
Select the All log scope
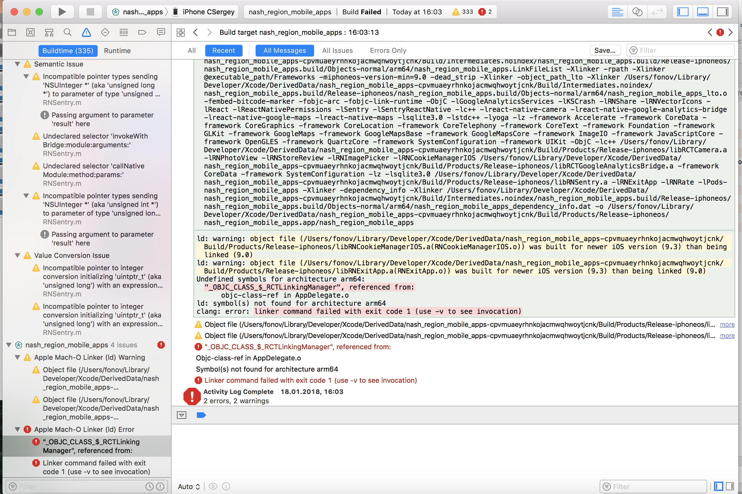192,50
